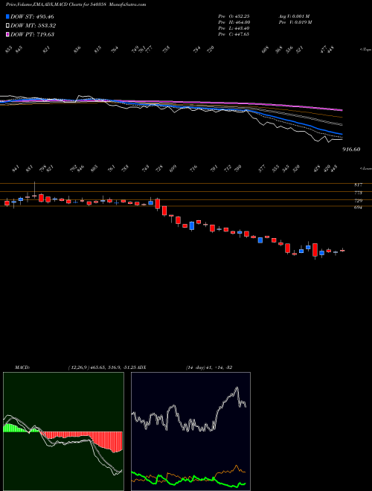Click the 916.60 label under EMA chart
This screenshot has height=491, width=372.
pos(351,150)
